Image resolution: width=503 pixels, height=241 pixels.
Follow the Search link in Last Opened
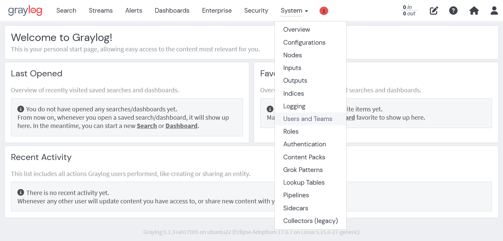pos(147,126)
